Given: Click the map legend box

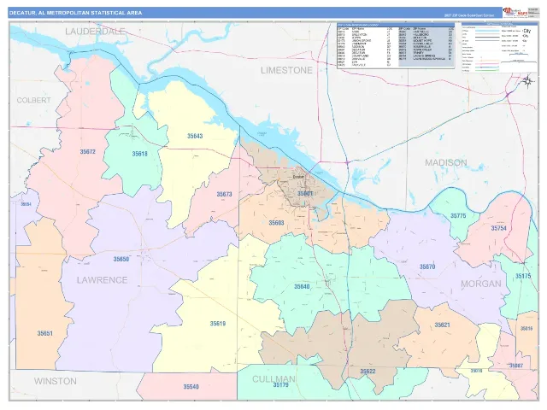Looking at the screenshot, I should (499, 48).
